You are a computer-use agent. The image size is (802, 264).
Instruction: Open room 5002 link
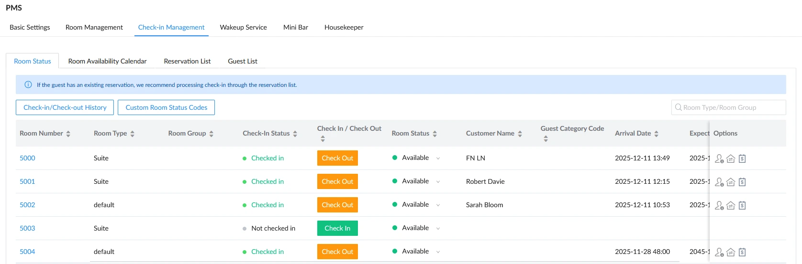tap(27, 205)
